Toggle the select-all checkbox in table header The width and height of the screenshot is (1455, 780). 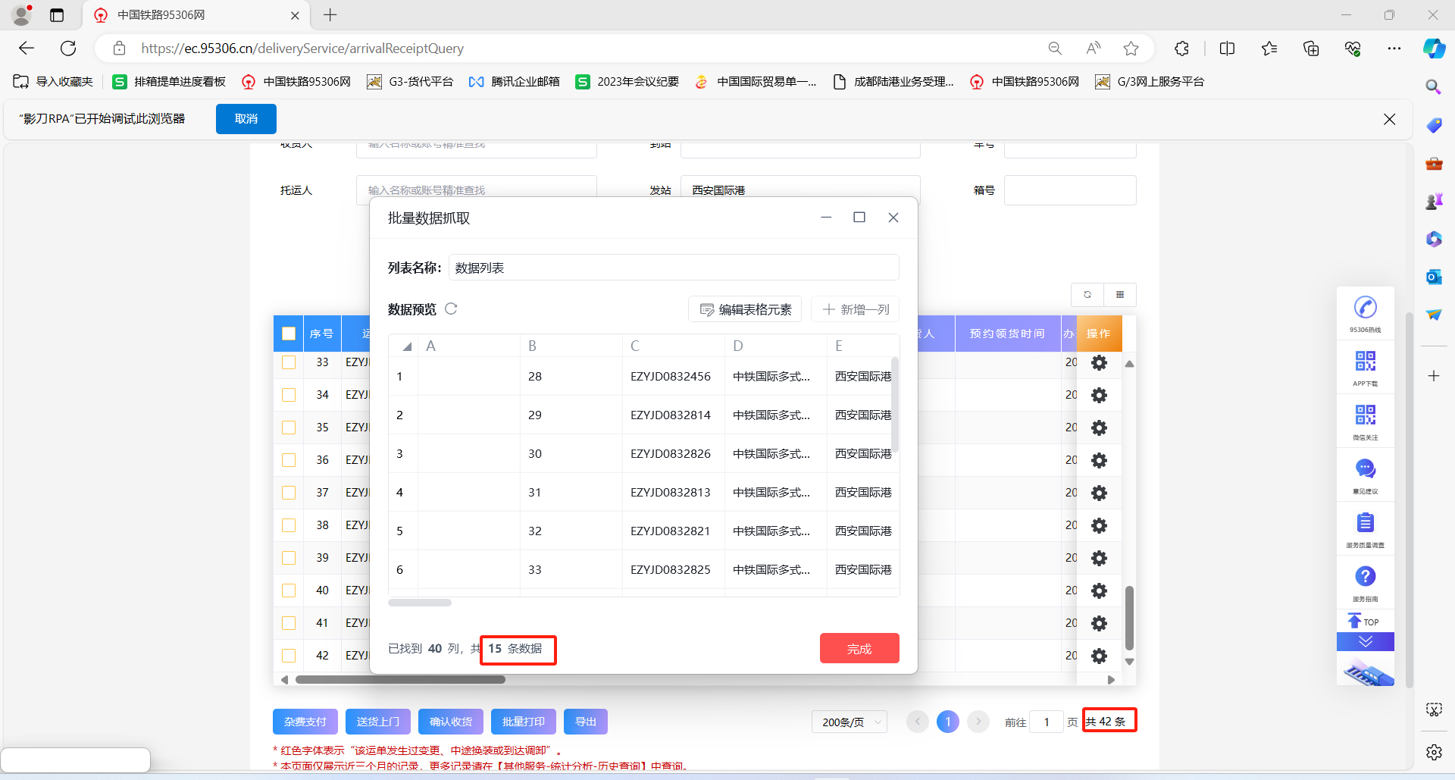coord(289,334)
